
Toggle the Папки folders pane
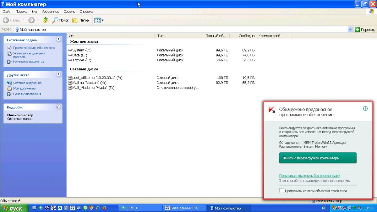[x=81, y=20]
